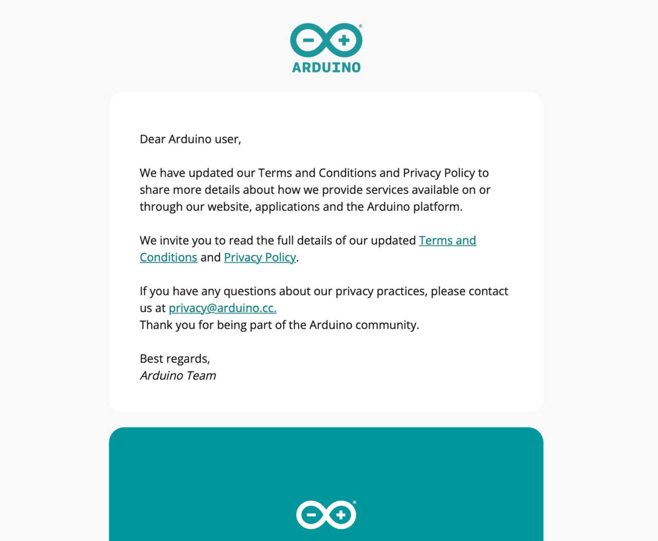Screen dimensions: 658x541
Task: Click the "We invite you to read" sentence
Action: pyautogui.click(x=278, y=240)
